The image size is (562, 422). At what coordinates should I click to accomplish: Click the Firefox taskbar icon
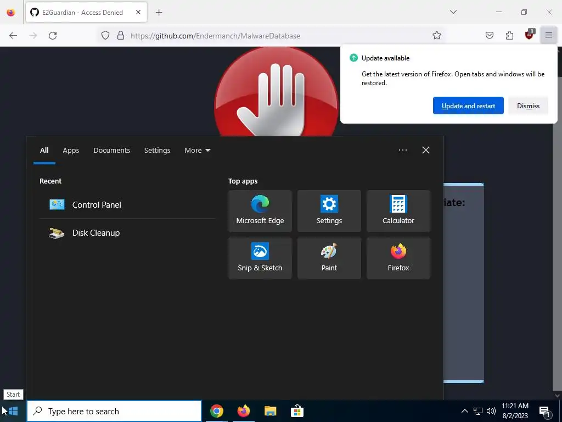(x=243, y=411)
